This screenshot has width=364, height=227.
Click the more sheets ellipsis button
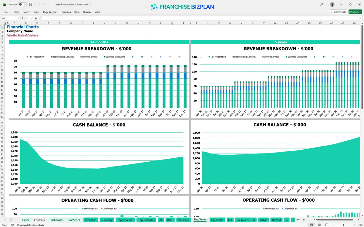point(298,220)
